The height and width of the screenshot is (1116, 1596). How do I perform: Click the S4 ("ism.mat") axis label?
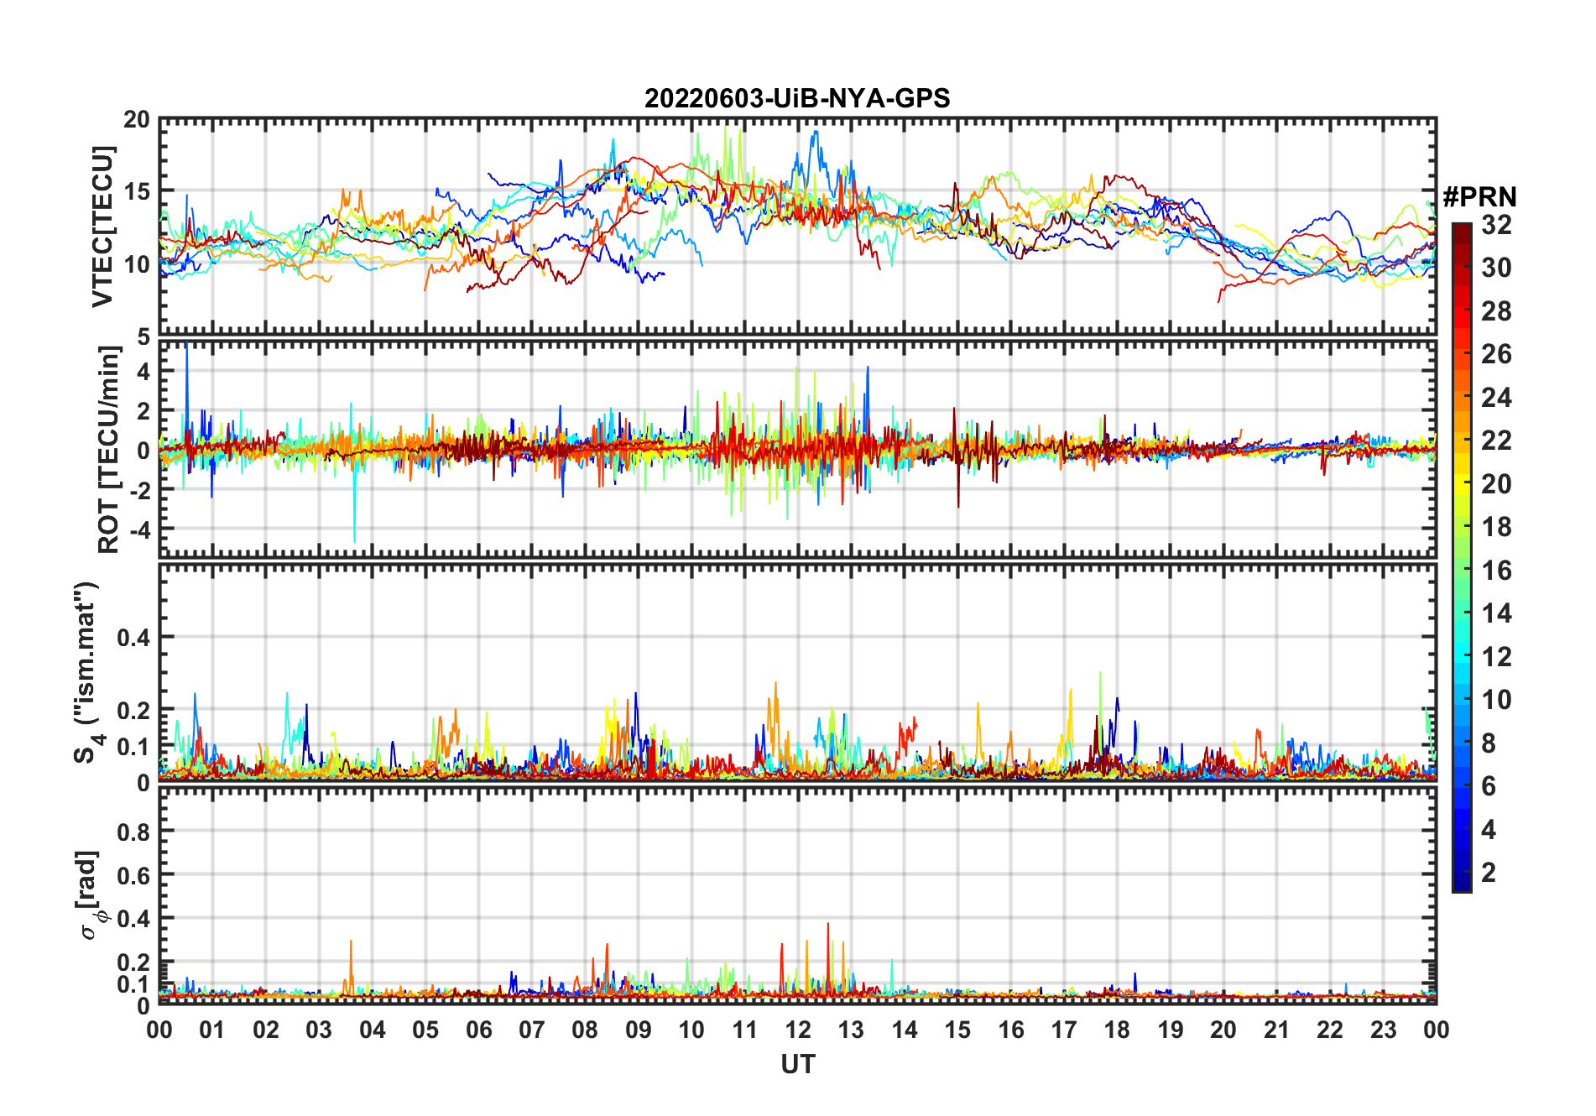pos(86,673)
